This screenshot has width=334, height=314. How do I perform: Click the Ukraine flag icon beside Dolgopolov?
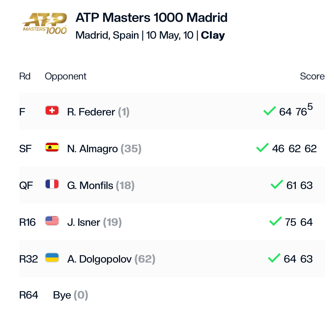[52, 257]
